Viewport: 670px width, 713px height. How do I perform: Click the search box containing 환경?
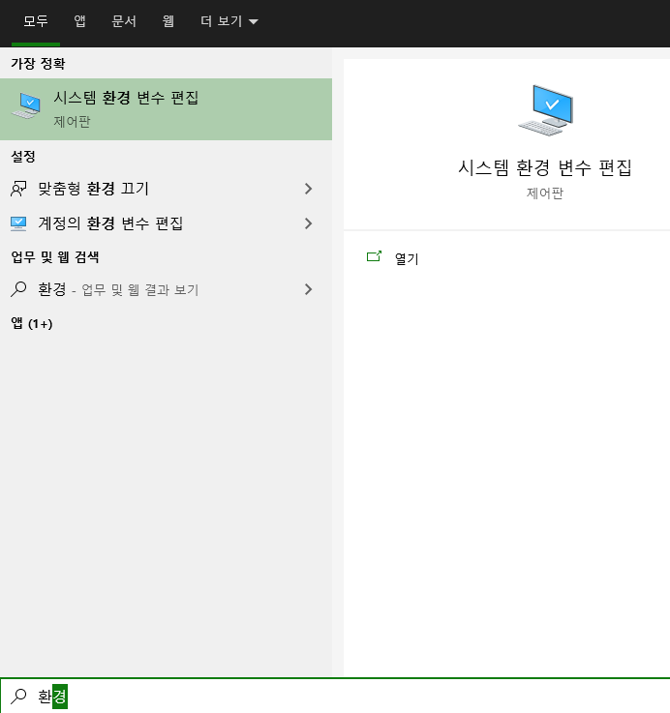pos(335,696)
